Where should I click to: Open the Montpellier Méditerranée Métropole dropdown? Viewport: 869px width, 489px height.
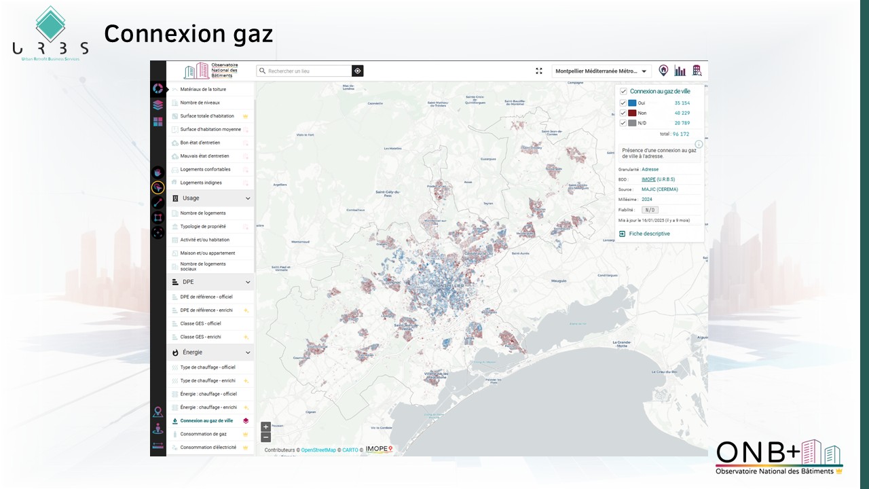601,71
